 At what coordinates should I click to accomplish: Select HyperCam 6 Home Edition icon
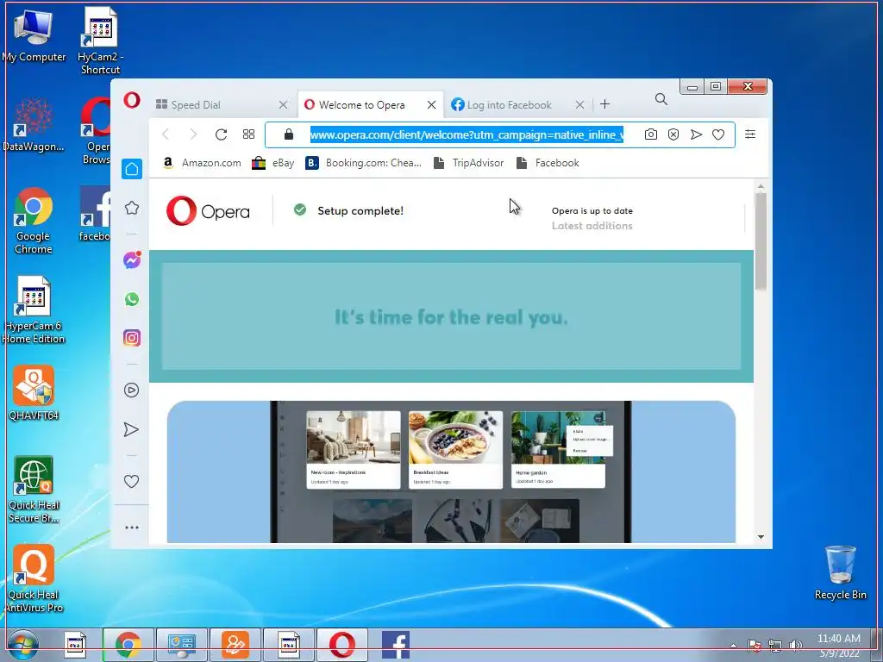pos(34,310)
